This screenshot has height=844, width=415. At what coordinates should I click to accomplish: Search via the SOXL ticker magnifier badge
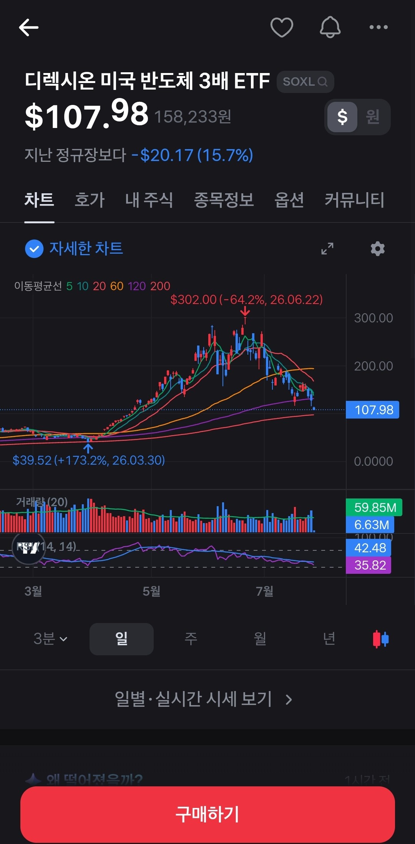(305, 81)
